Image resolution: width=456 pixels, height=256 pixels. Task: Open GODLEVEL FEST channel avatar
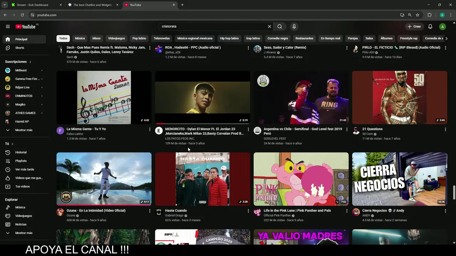(257, 130)
